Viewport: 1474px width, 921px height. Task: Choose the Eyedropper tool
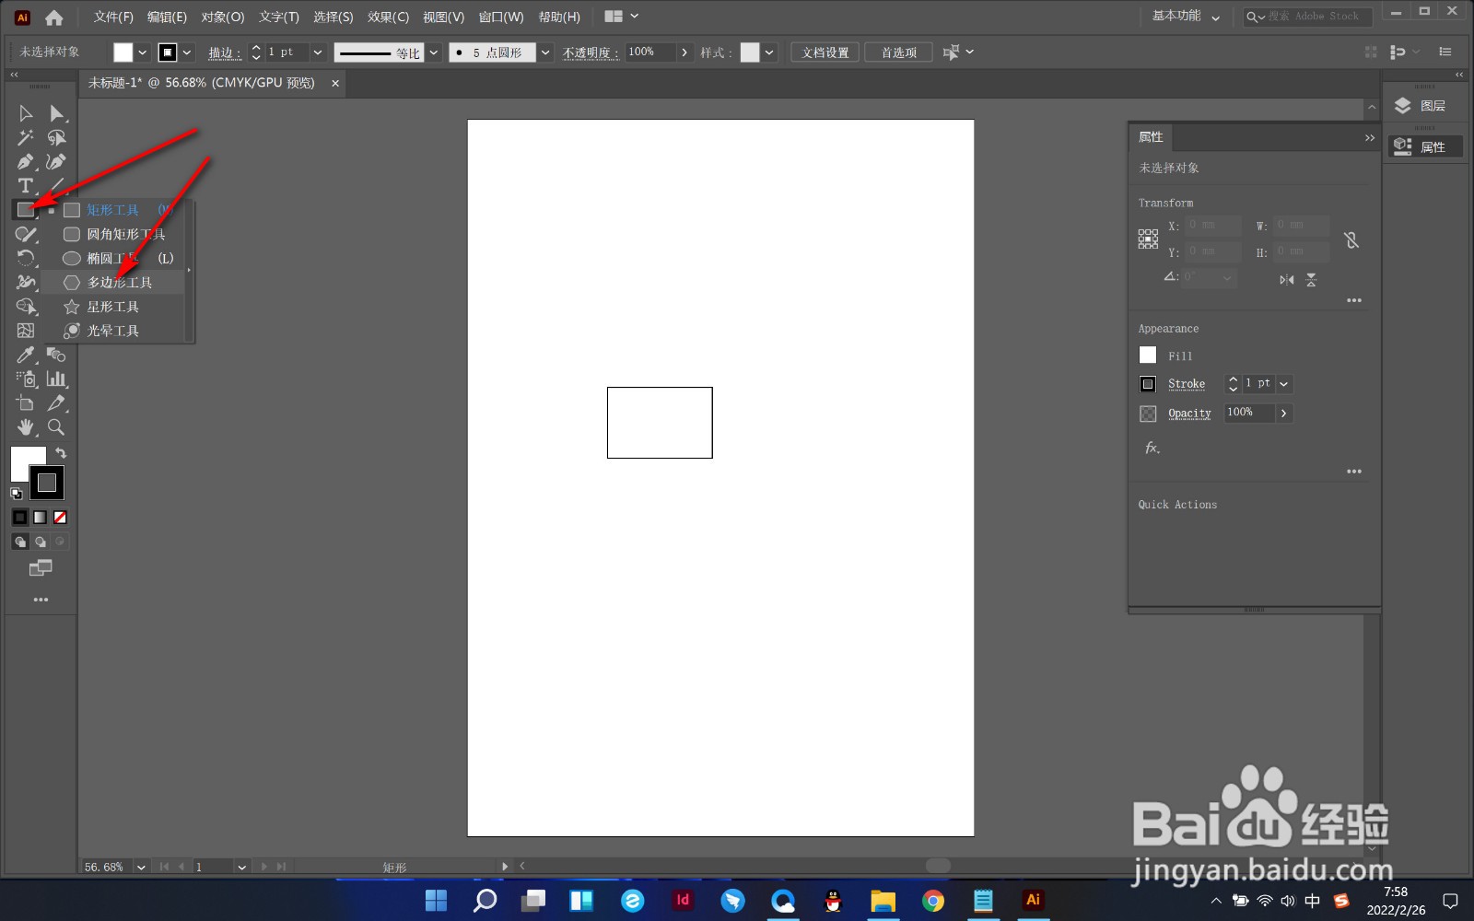26,355
